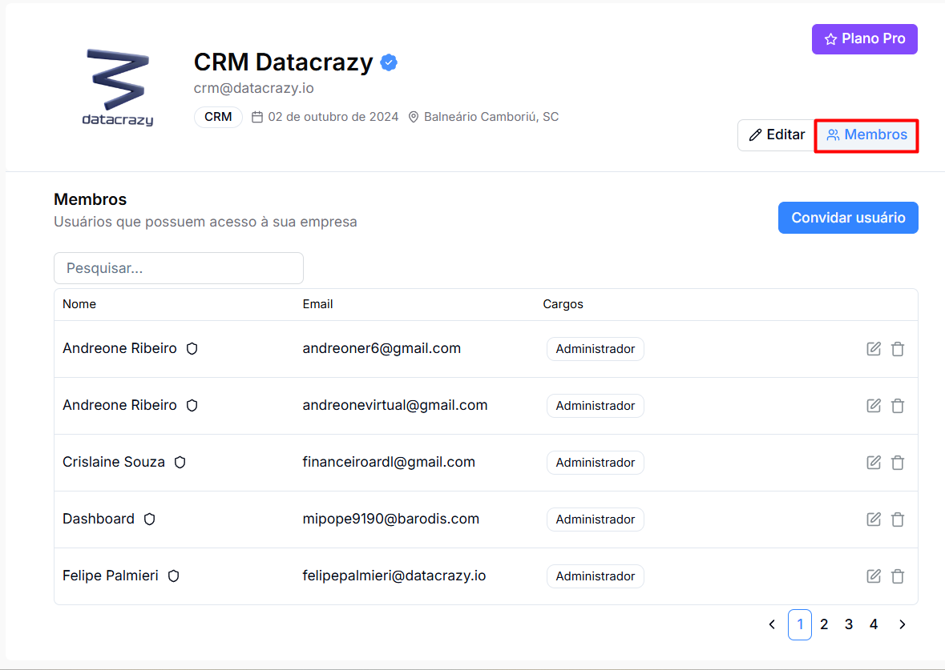The height and width of the screenshot is (670, 945).
Task: Edit the Dashboard member entry
Action: 874,519
